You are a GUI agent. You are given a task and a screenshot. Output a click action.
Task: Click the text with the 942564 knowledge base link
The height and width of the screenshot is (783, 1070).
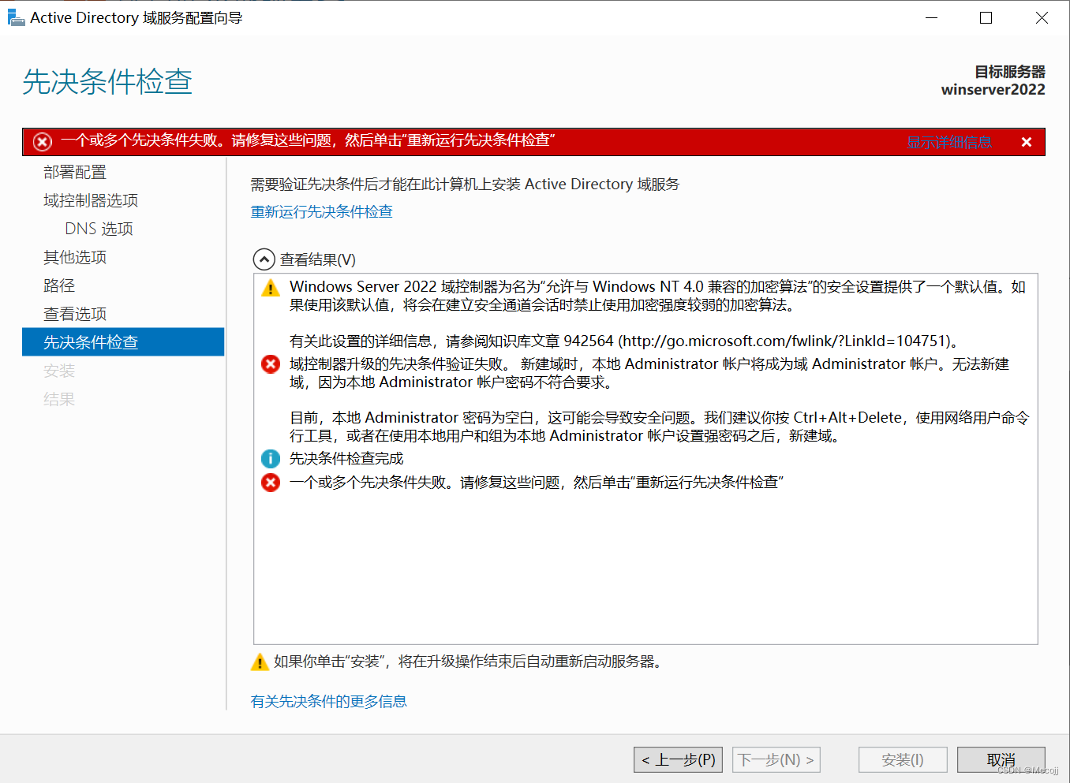click(626, 341)
